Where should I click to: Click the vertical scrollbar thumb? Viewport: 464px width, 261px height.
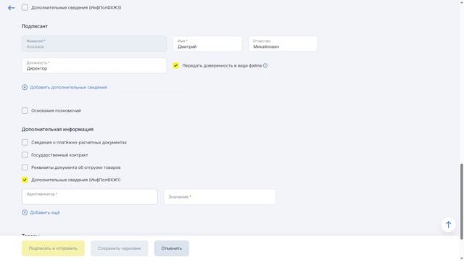(461, 202)
